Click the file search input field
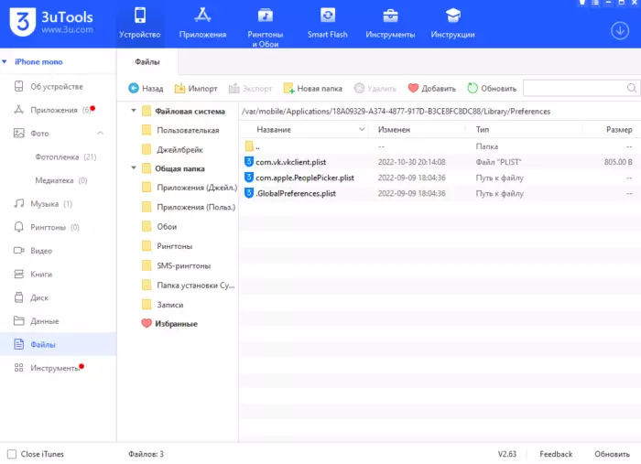Image resolution: width=641 pixels, height=464 pixels. point(573,88)
